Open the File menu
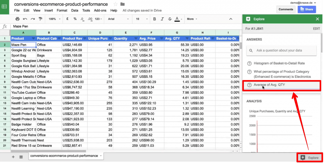Image resolution: width=324 pixels, height=163 pixels. point(17,10)
